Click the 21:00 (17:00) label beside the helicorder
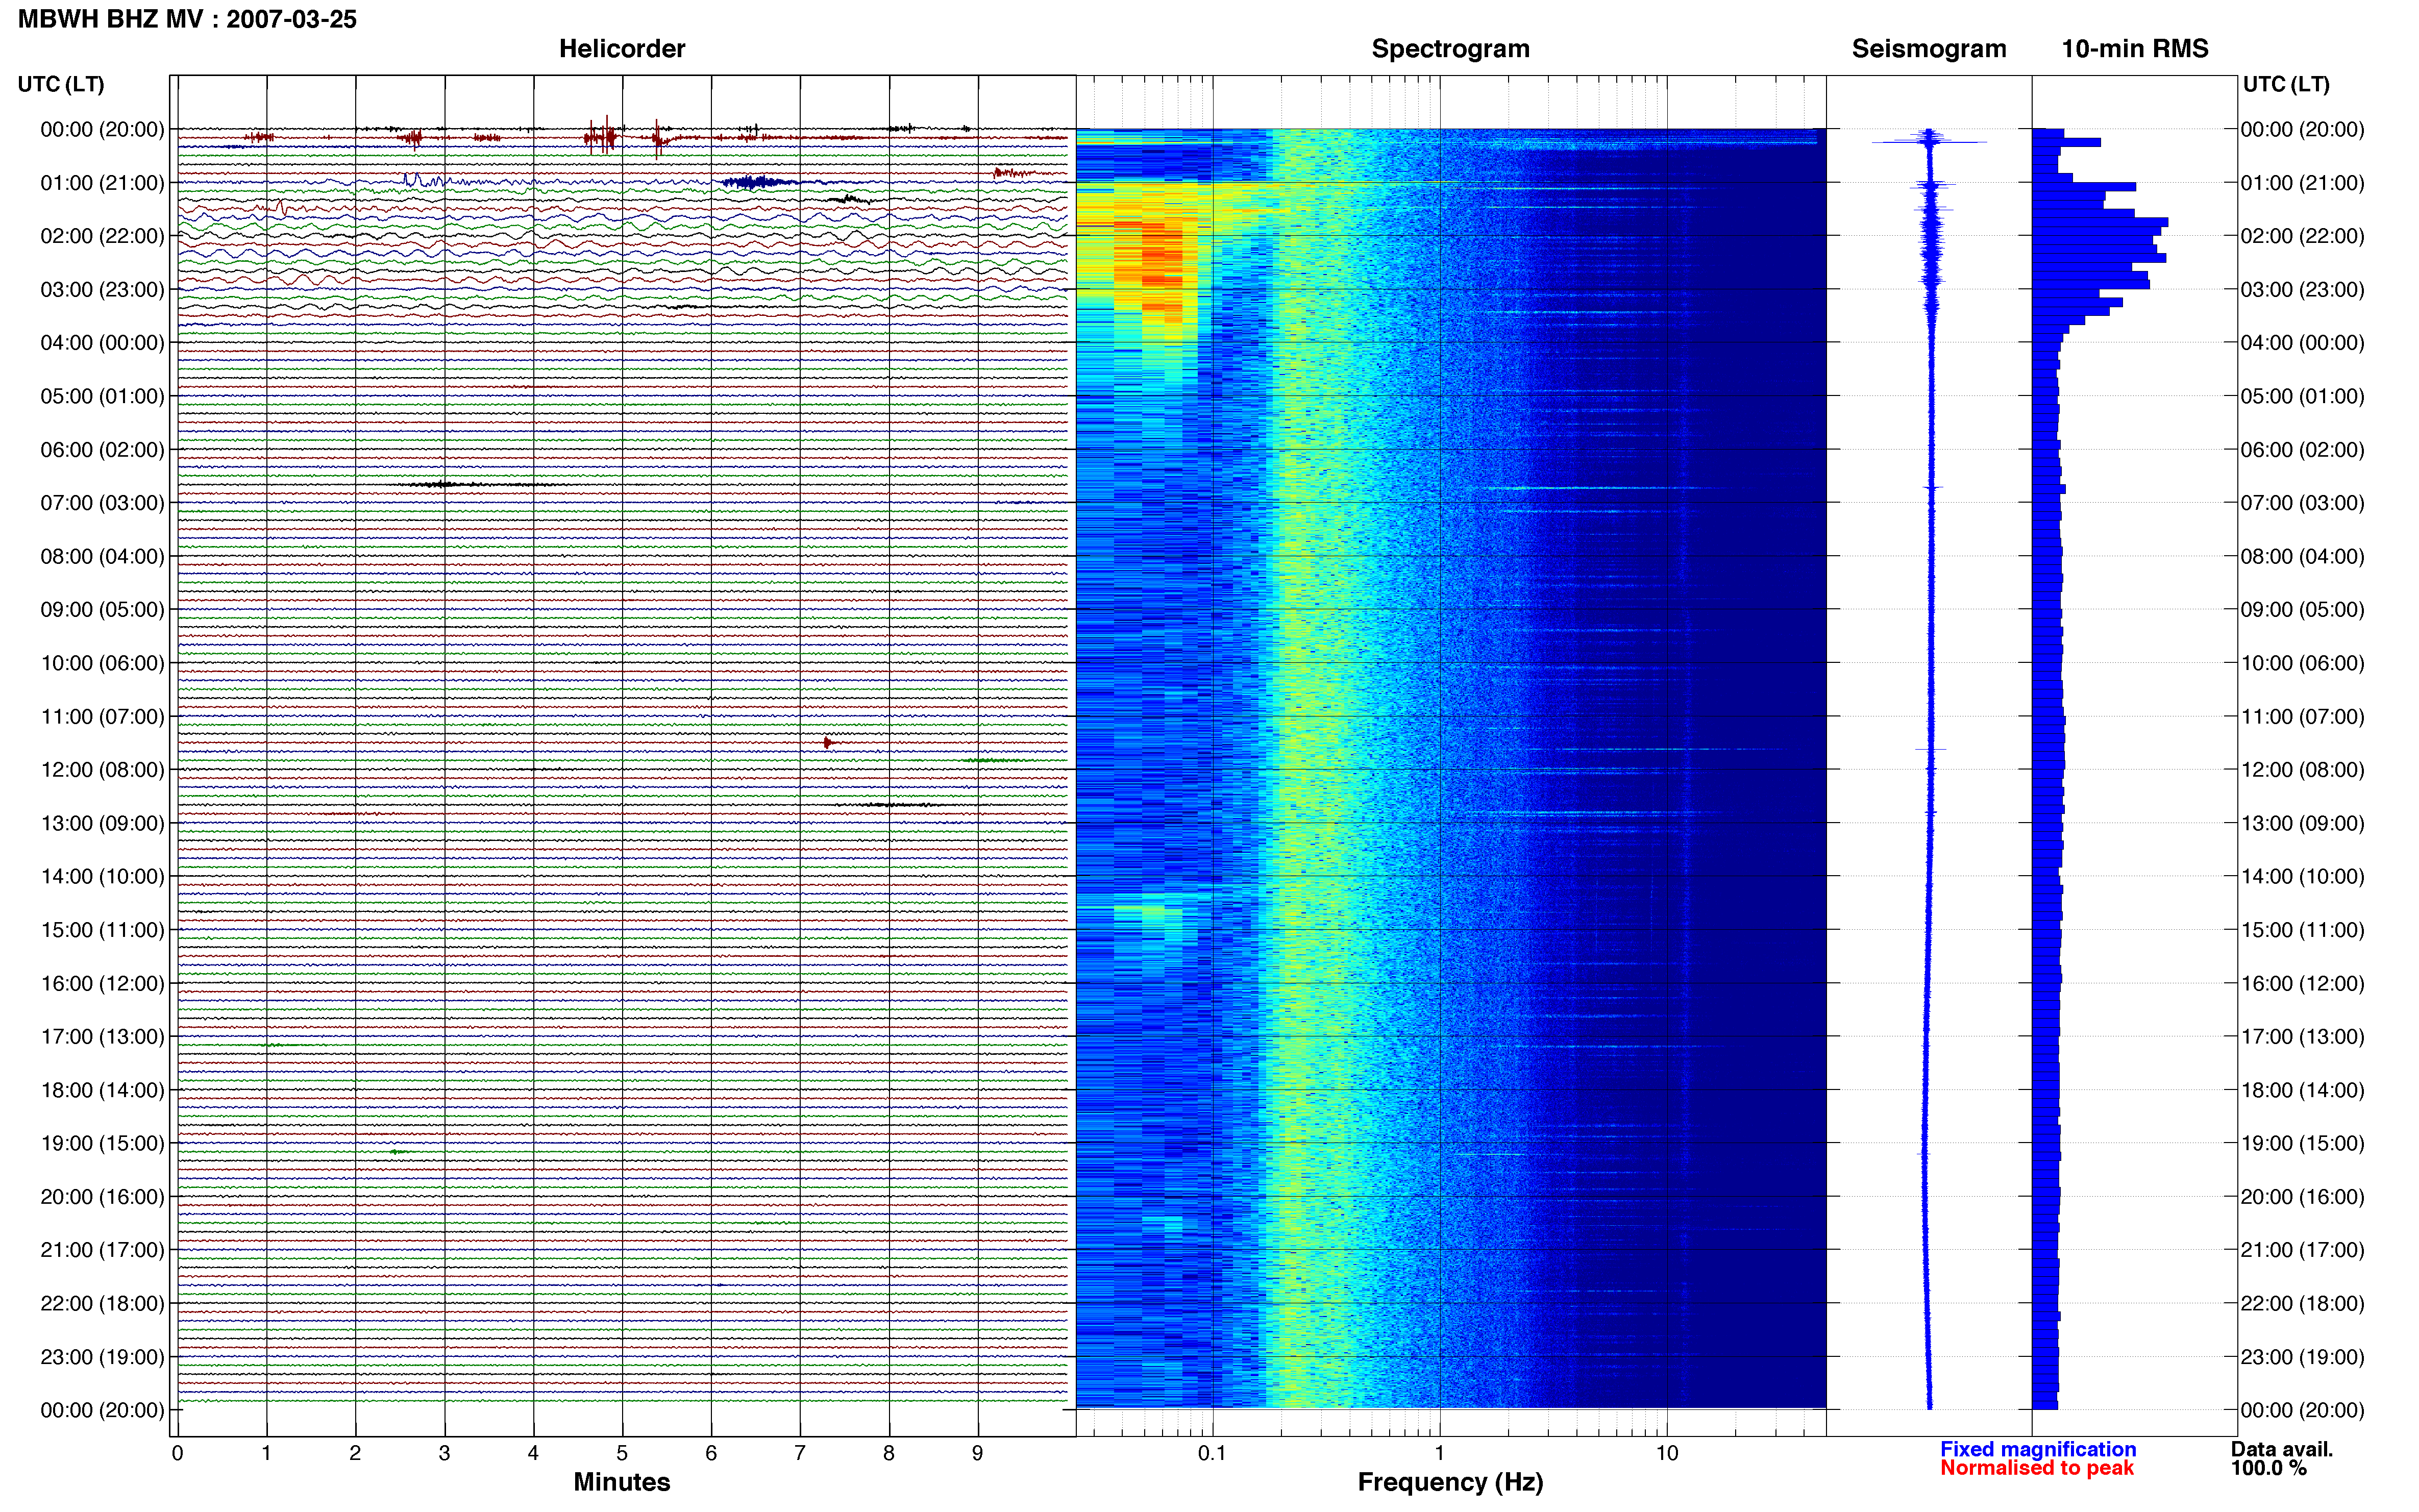This screenshot has width=2419, height=1512. (x=102, y=1250)
